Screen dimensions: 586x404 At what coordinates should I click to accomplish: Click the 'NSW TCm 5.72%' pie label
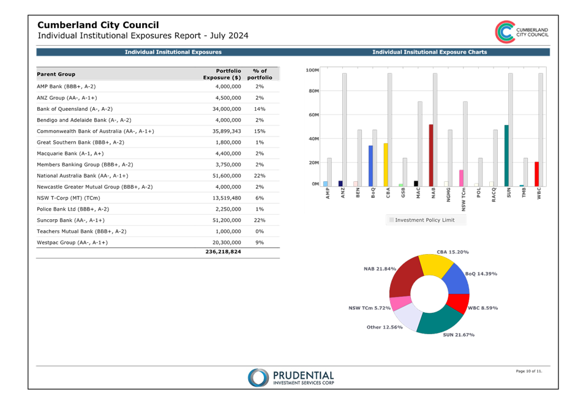[369, 308]
